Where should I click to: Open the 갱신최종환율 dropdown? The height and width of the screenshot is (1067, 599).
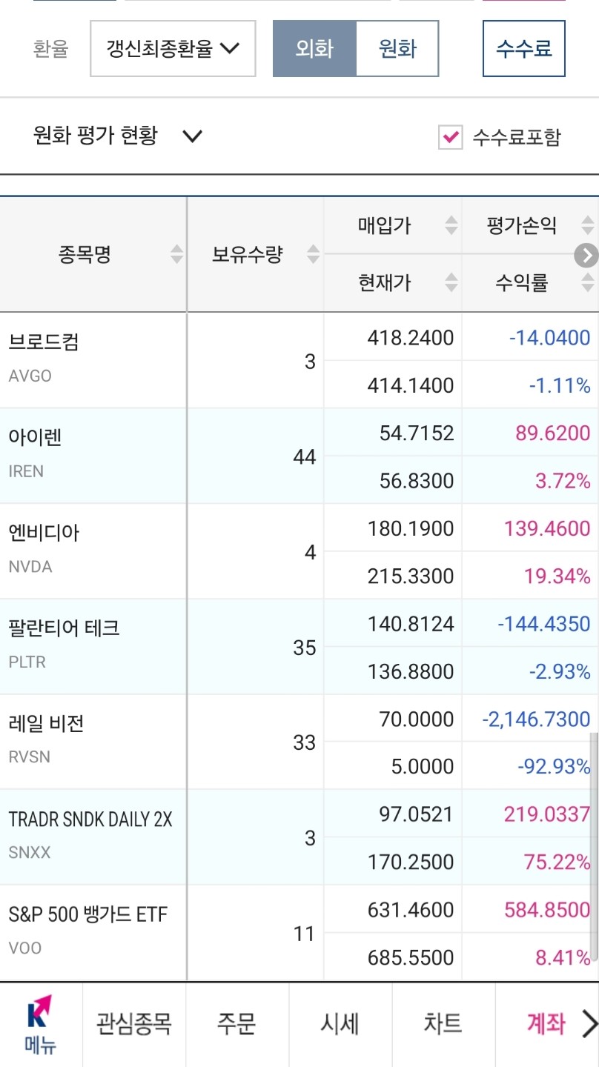coord(173,49)
